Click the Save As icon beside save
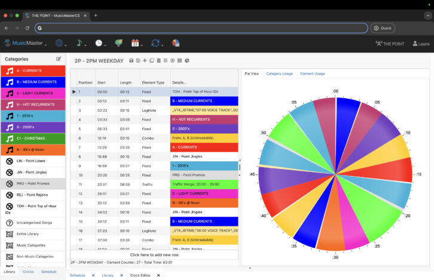The width and height of the screenshot is (434, 280). pyautogui.click(x=138, y=60)
